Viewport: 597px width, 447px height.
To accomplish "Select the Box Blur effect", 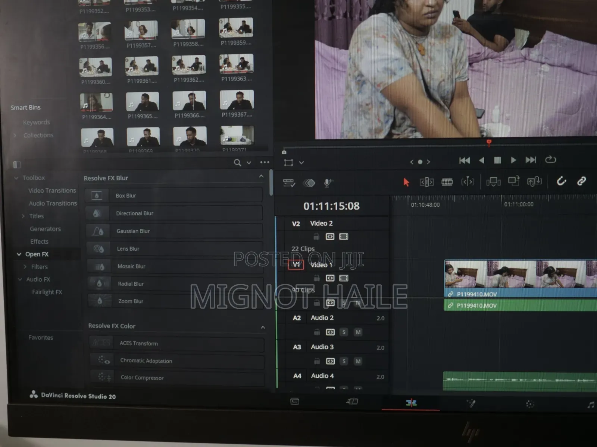I will pos(173,196).
